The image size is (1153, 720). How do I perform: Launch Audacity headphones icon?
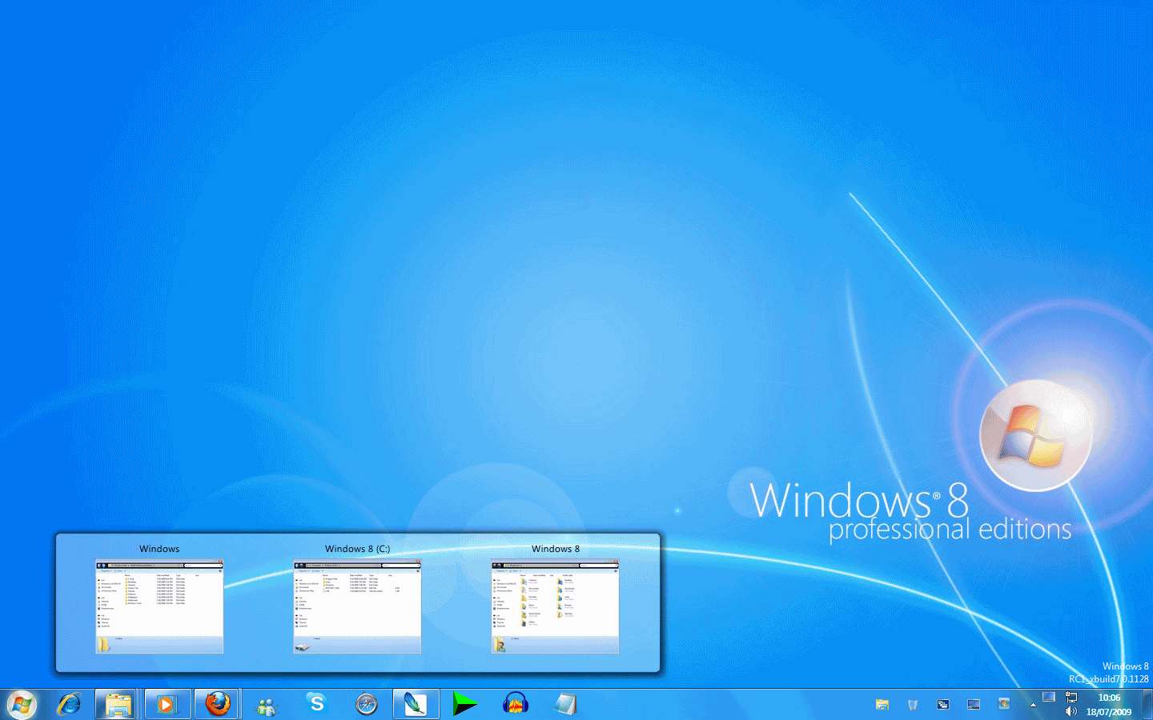coord(515,704)
